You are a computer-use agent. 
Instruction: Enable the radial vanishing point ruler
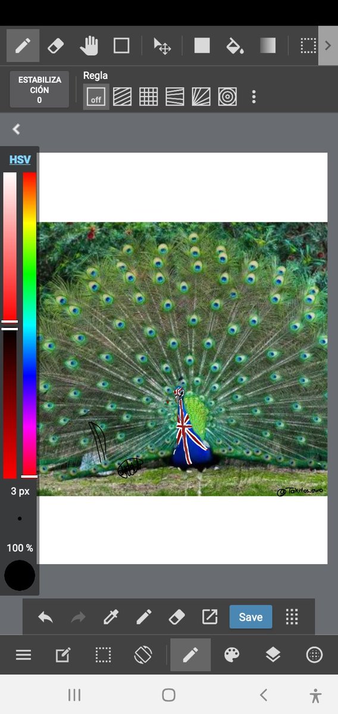tap(201, 96)
